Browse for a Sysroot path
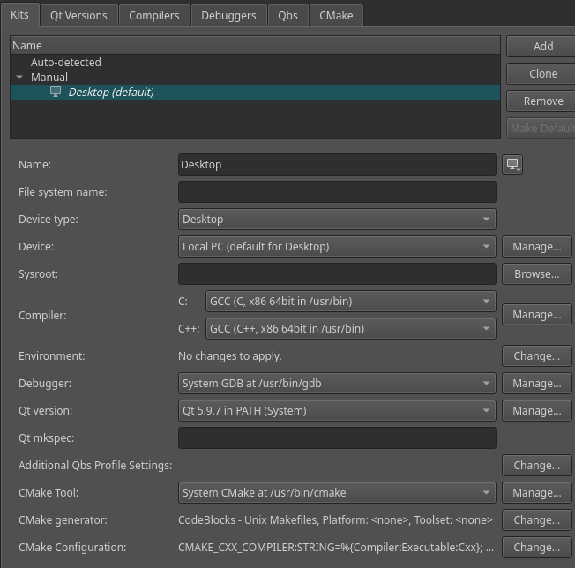This screenshot has height=568, width=575. [x=536, y=274]
